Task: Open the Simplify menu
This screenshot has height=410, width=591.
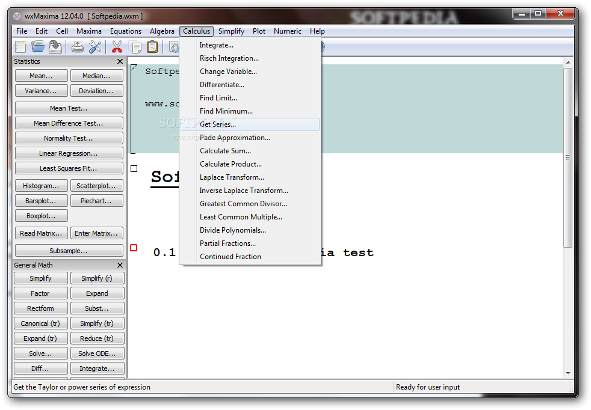Action: click(231, 31)
